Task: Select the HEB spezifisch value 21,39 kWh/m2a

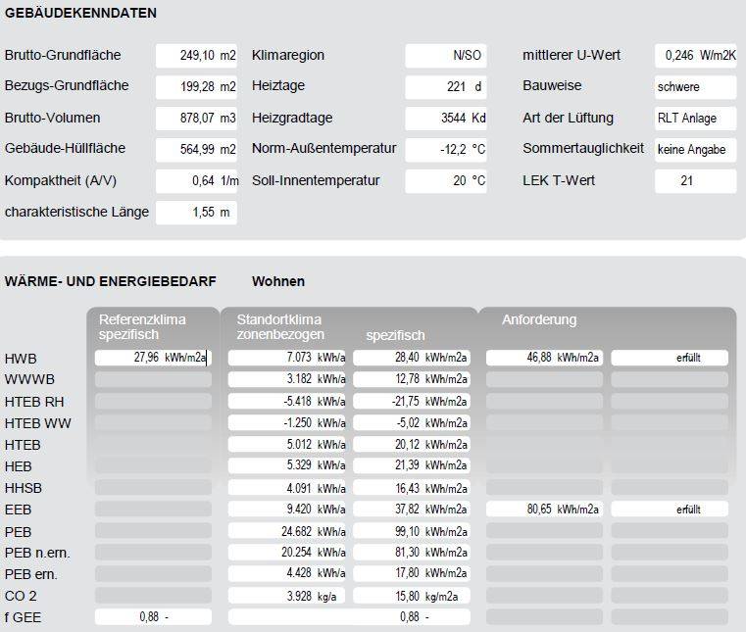Action: click(412, 465)
